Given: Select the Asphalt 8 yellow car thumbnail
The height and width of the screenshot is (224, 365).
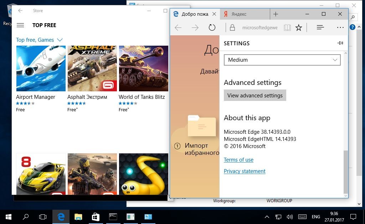Looking at the screenshot, I should click(41, 174).
